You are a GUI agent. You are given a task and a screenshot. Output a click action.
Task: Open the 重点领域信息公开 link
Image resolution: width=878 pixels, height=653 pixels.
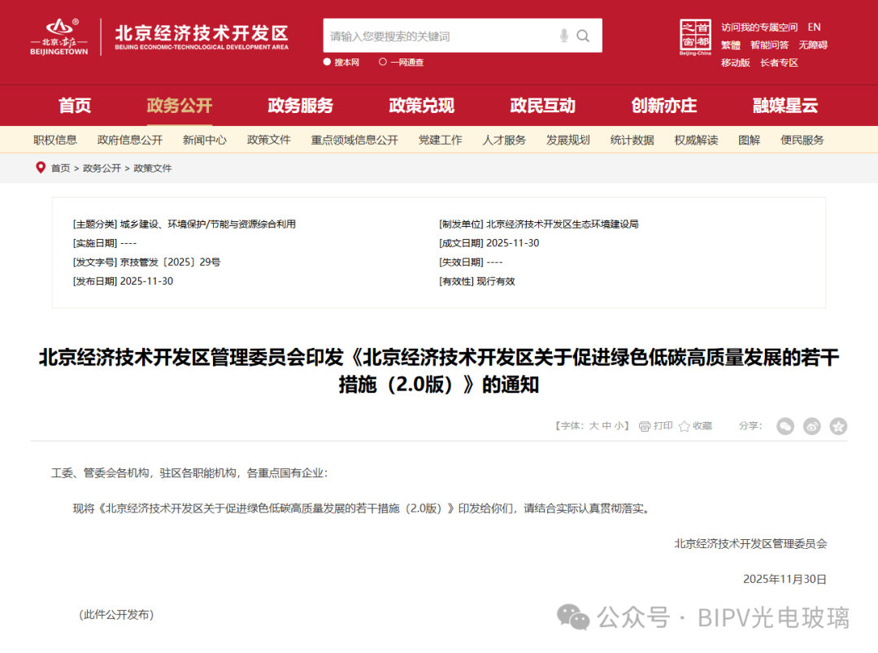(354, 140)
